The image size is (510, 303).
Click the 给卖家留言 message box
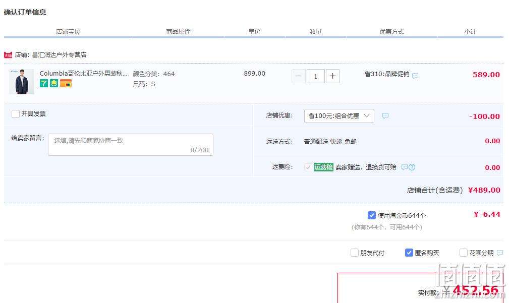click(131, 145)
